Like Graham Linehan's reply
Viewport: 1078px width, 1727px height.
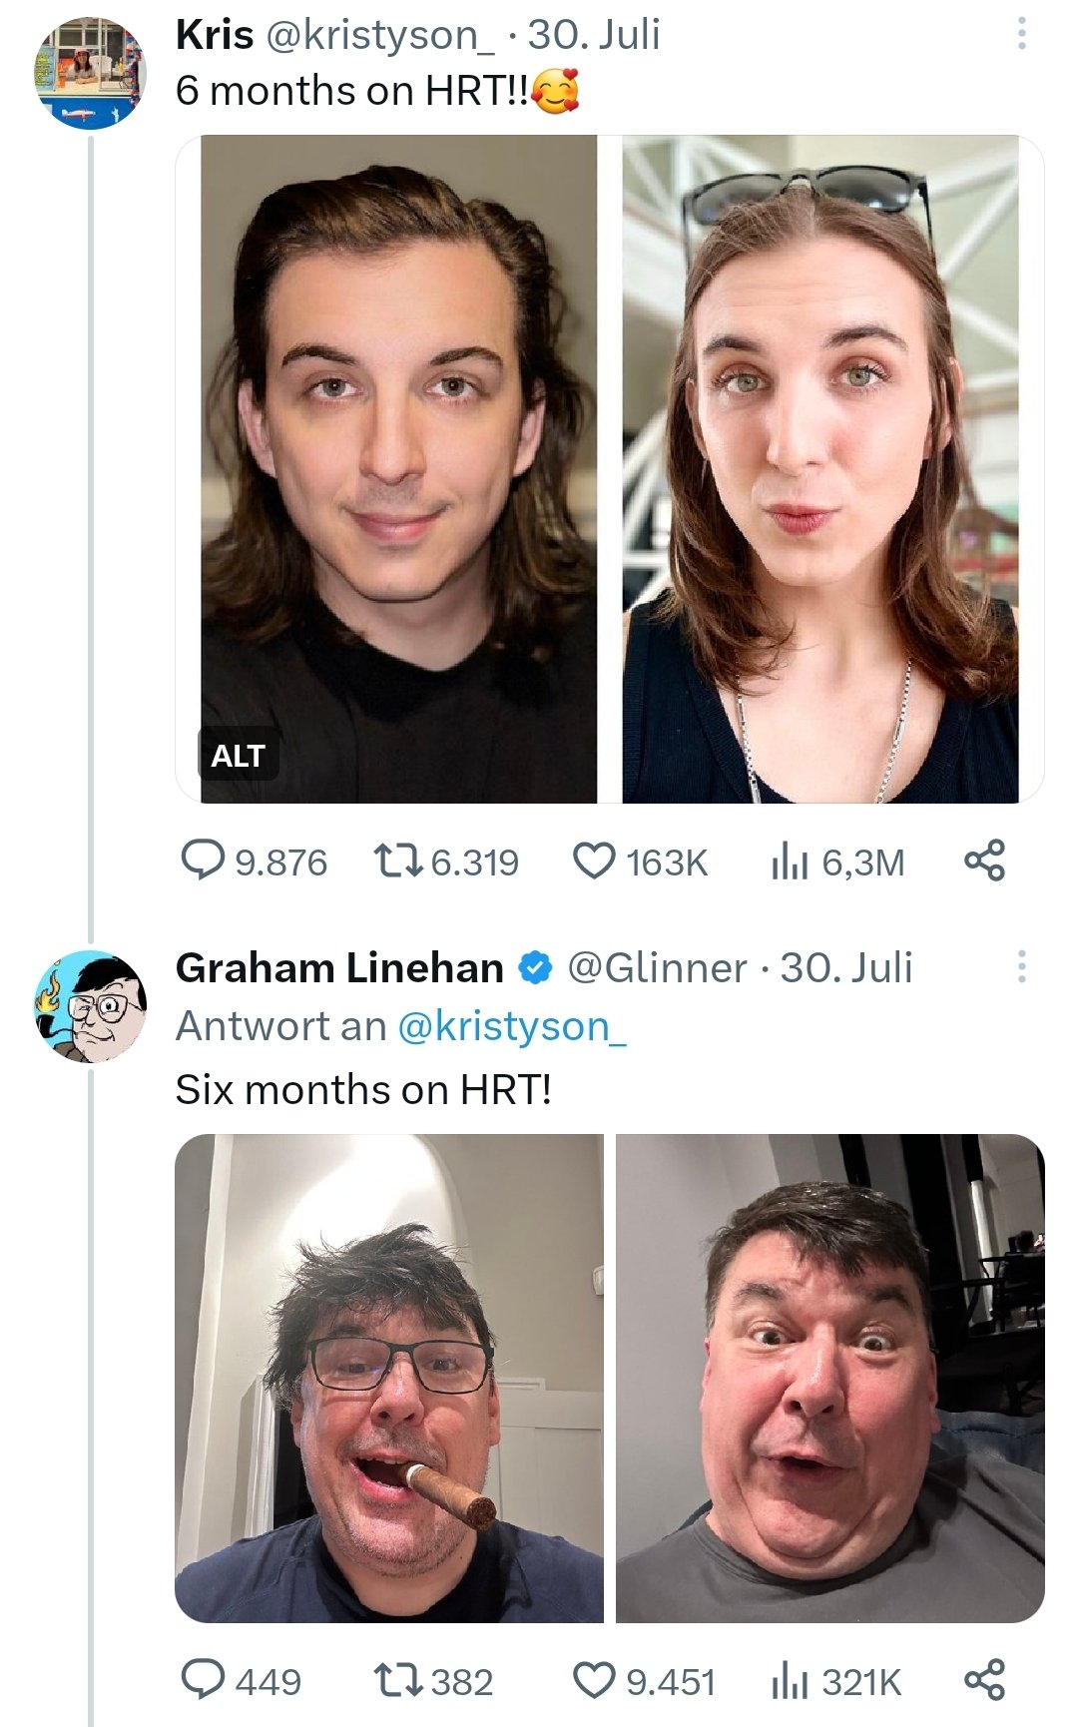click(x=644, y=1681)
